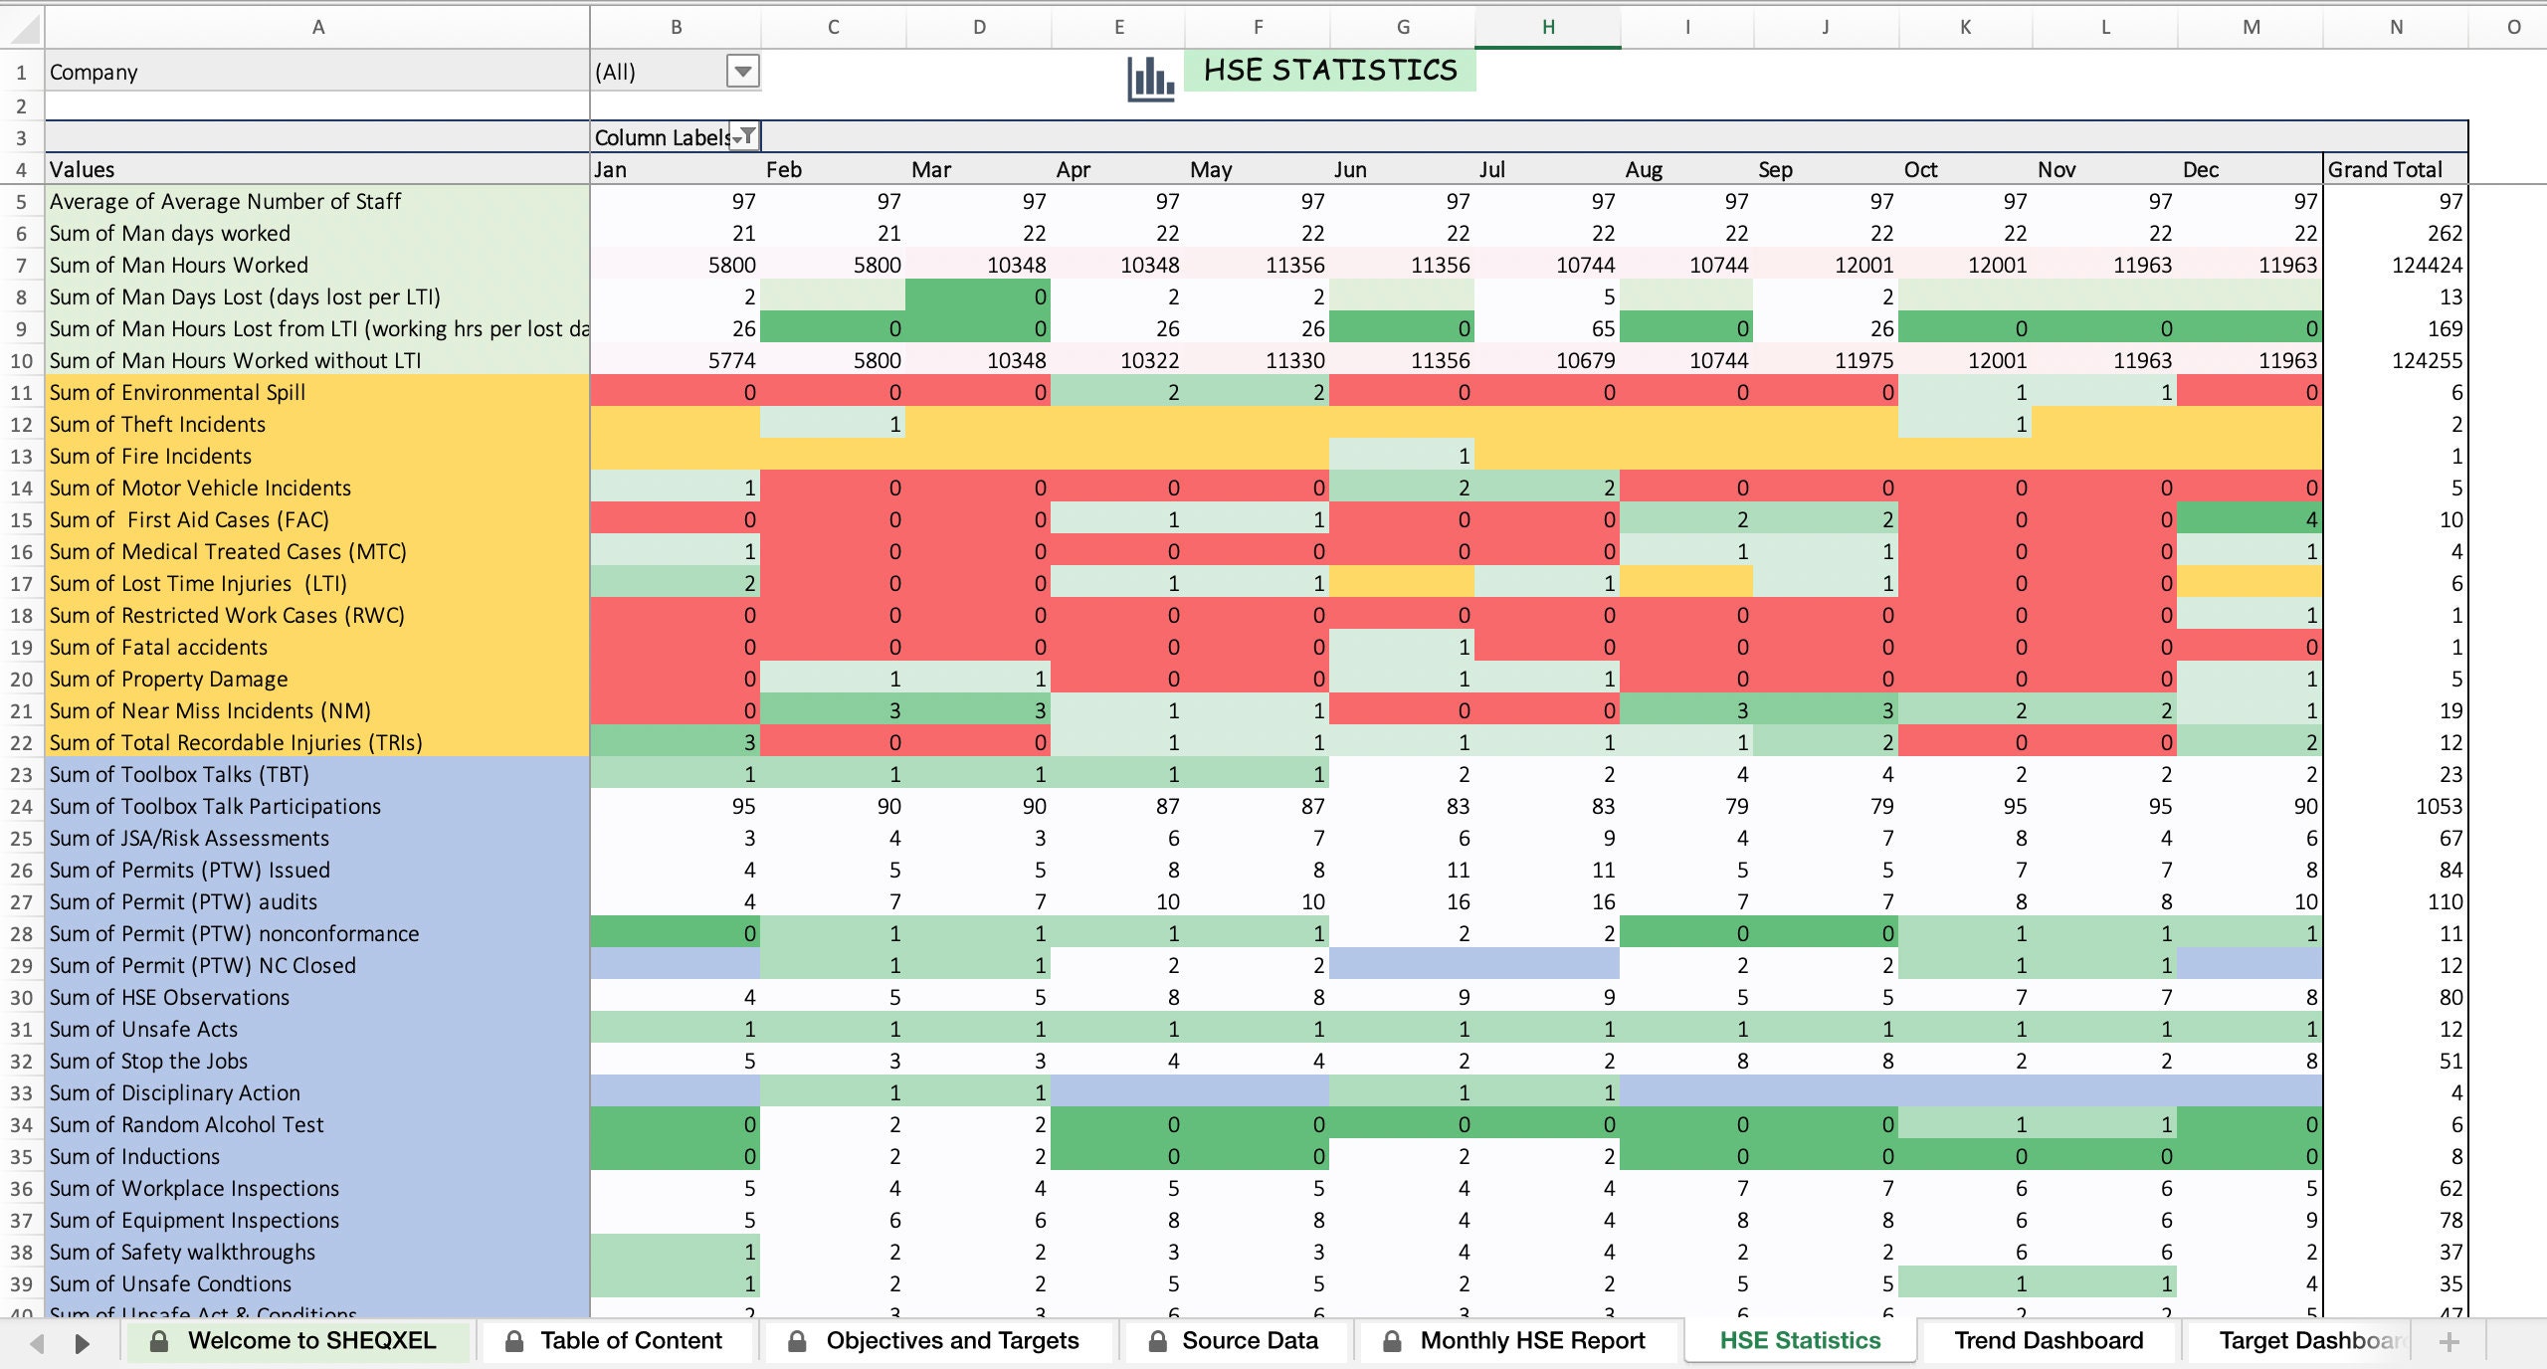
Task: Select the HSE Statistics tab
Action: click(x=1800, y=1341)
